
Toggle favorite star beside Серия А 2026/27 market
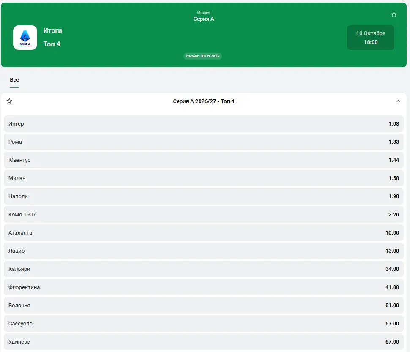[x=9, y=101]
